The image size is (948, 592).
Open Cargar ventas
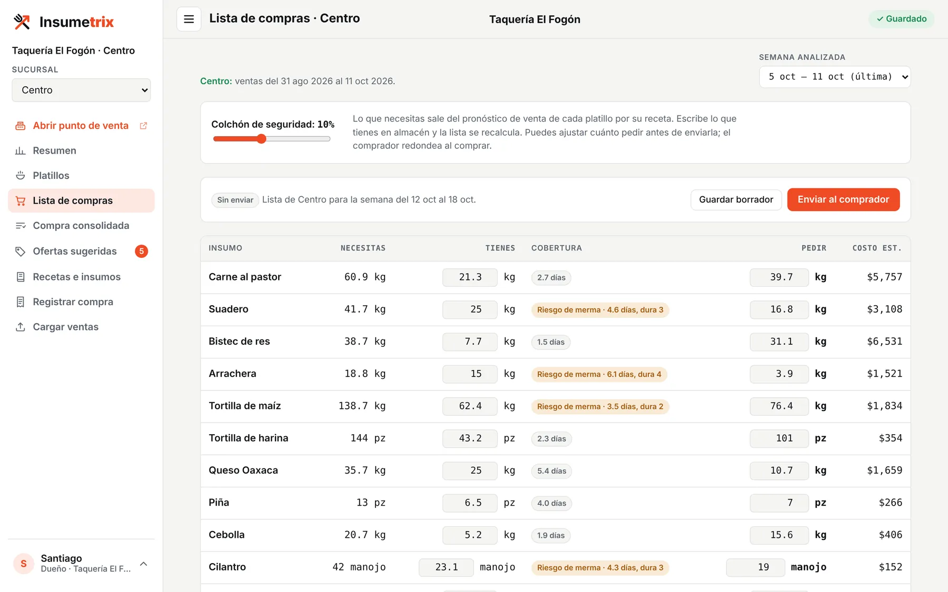point(81,327)
